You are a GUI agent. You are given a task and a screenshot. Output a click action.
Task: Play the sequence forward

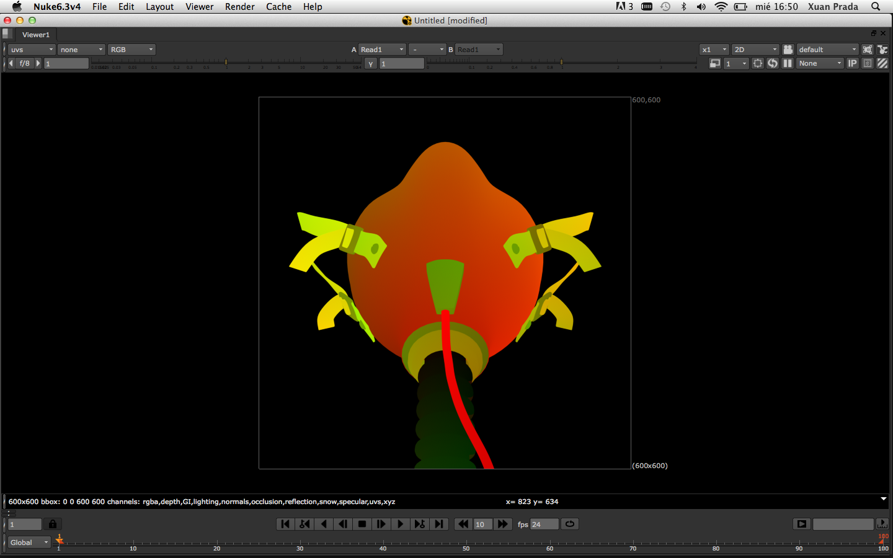[401, 524]
